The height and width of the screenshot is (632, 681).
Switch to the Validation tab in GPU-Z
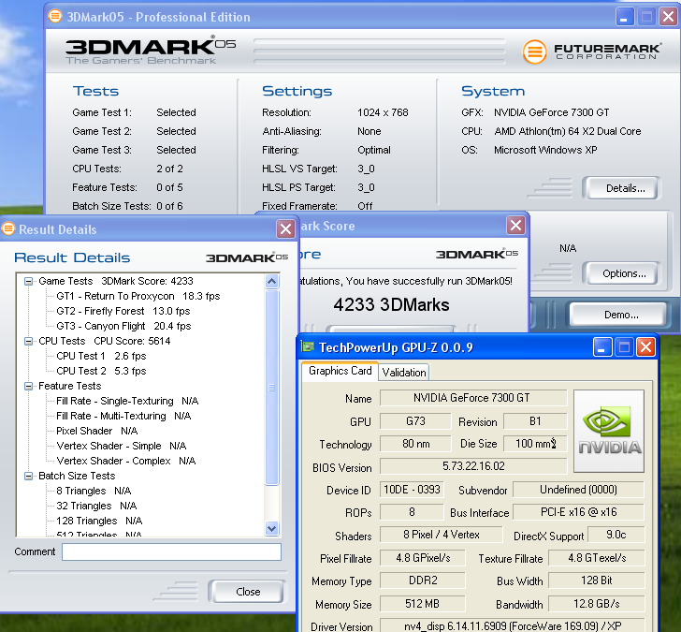pos(404,373)
